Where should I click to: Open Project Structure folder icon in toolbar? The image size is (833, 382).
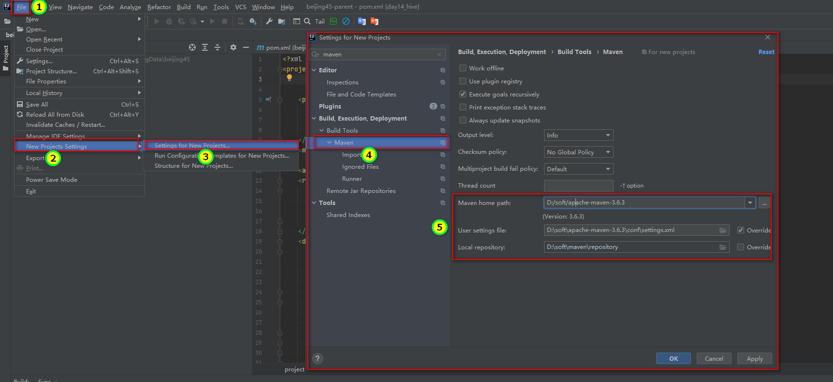282,21
